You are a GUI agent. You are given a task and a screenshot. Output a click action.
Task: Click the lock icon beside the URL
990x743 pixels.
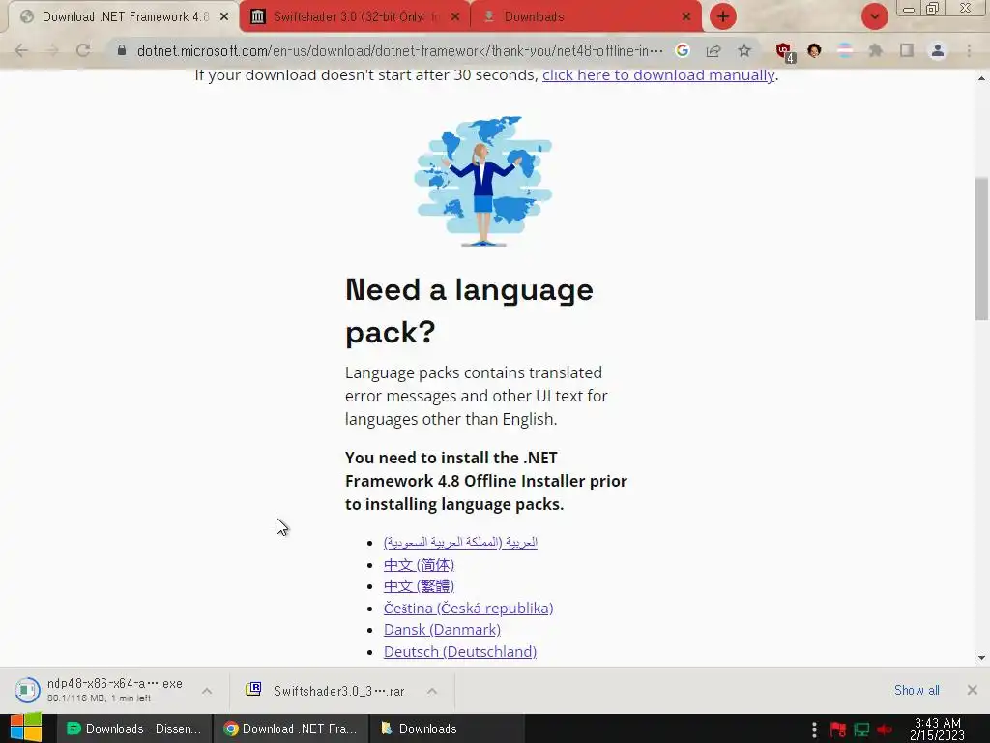point(122,50)
